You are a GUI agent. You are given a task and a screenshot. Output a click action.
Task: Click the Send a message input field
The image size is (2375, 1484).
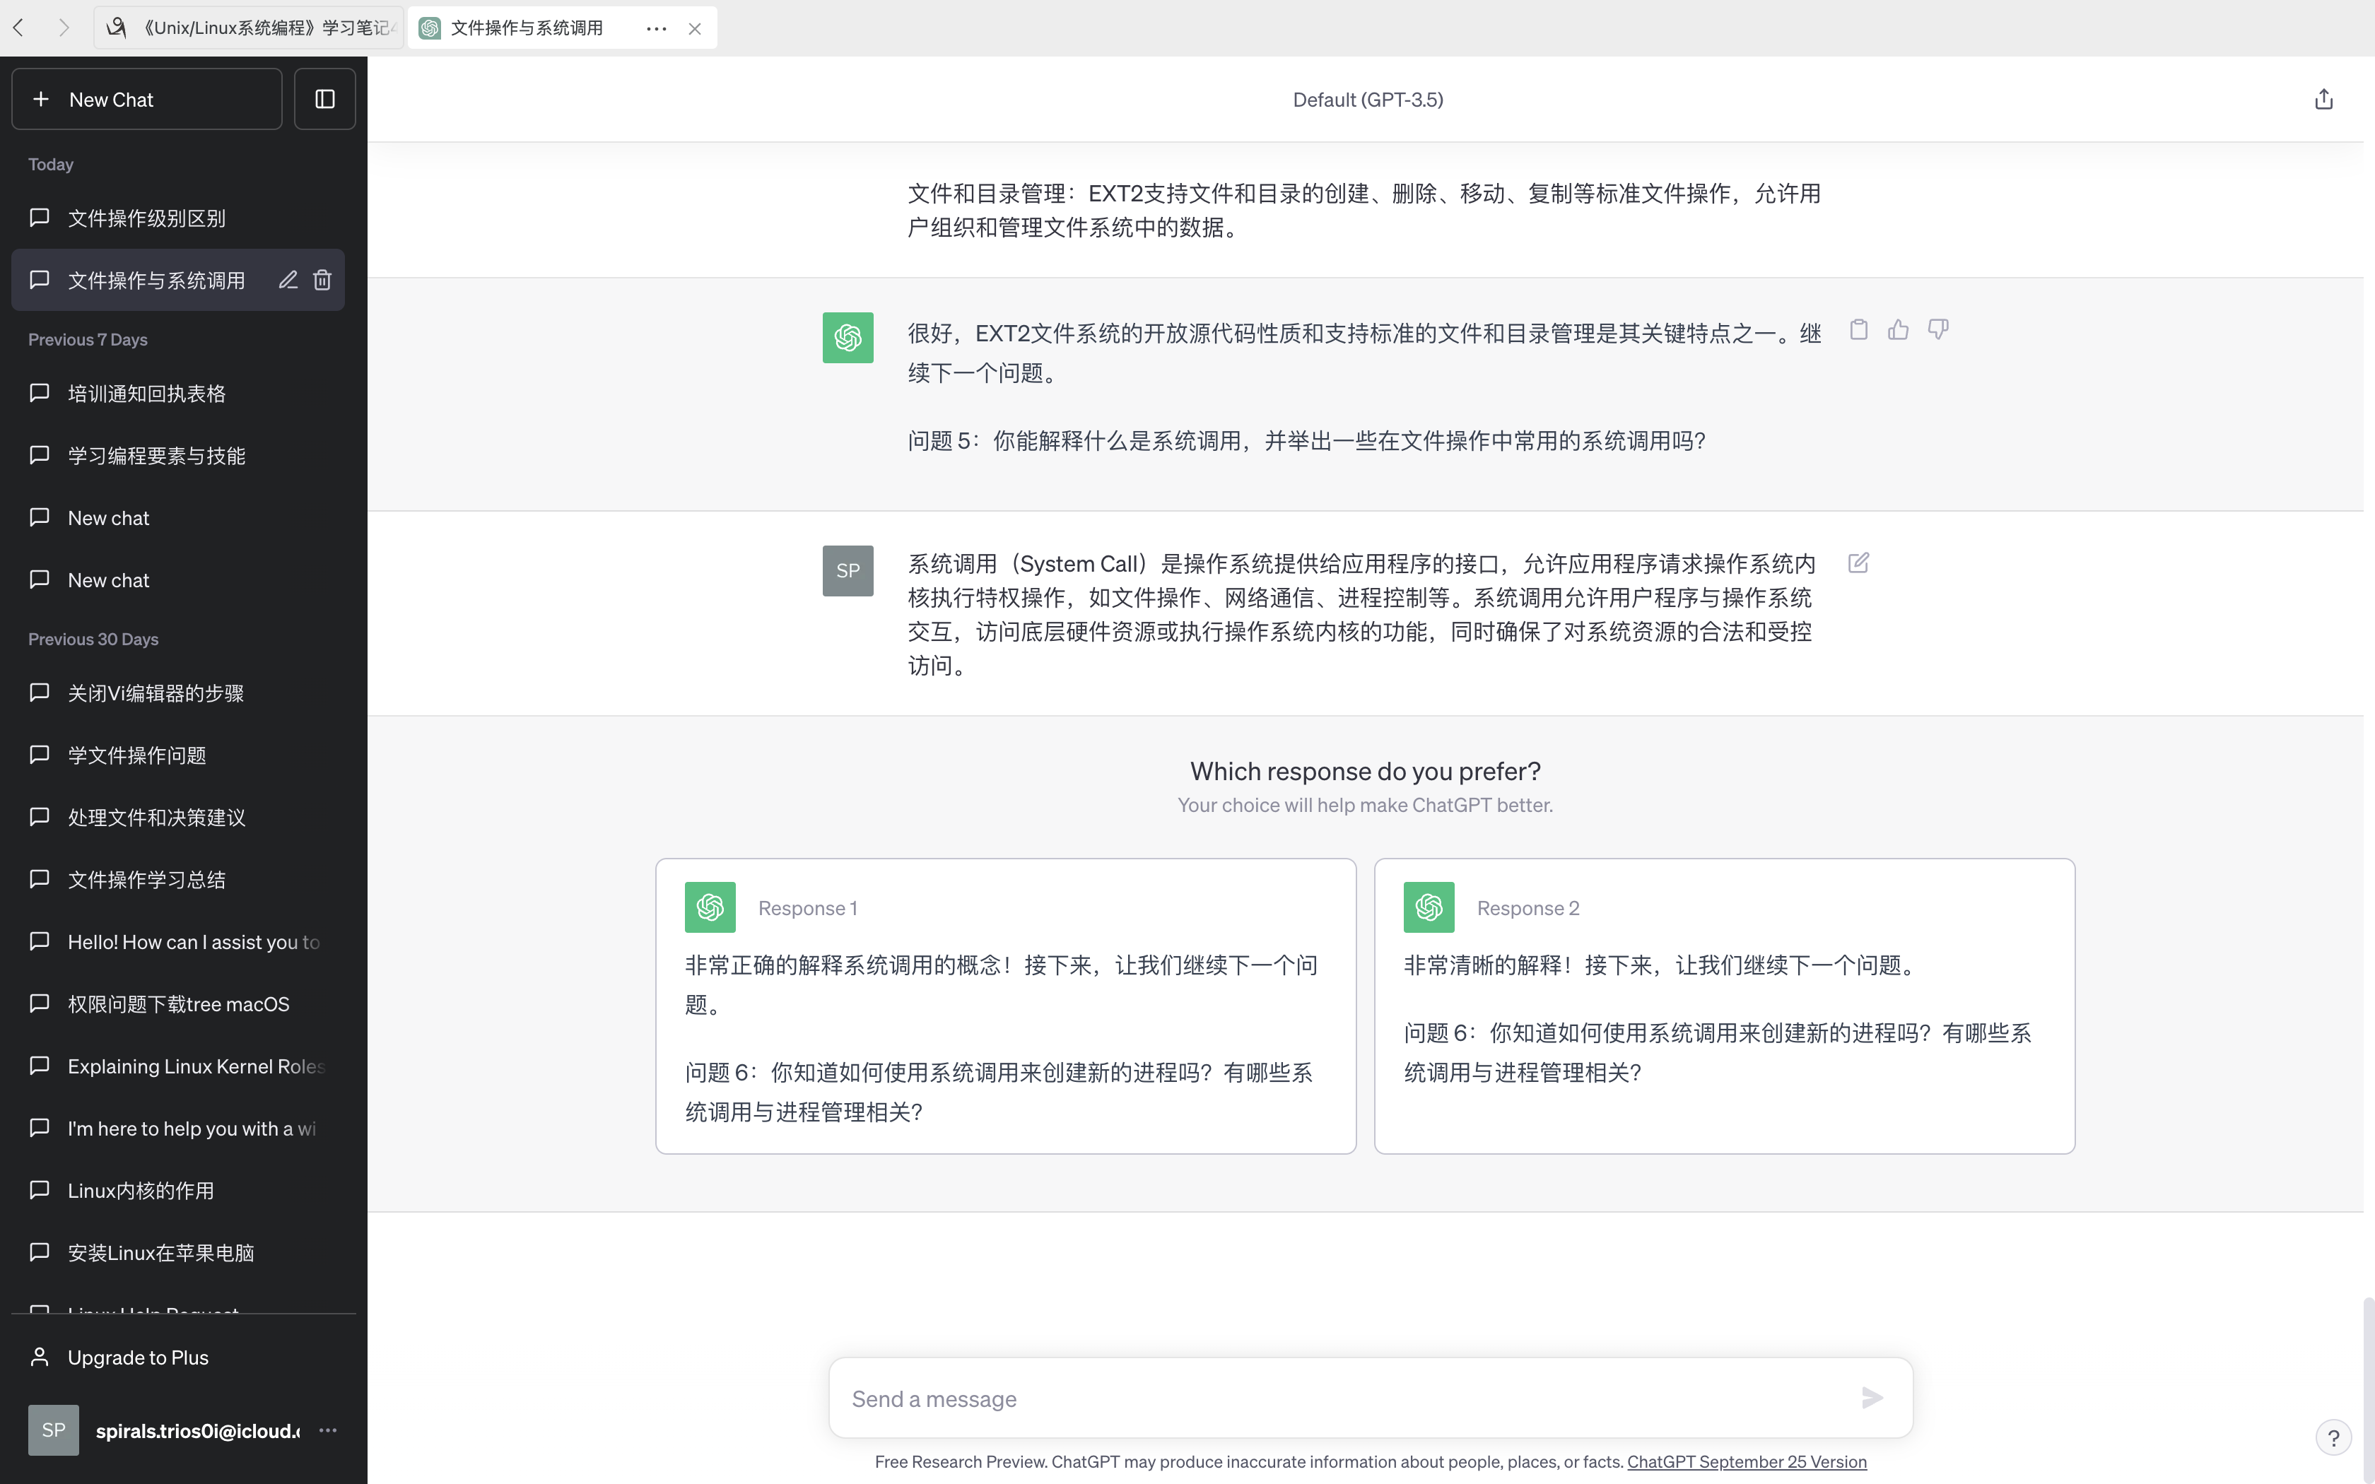(x=1344, y=1398)
